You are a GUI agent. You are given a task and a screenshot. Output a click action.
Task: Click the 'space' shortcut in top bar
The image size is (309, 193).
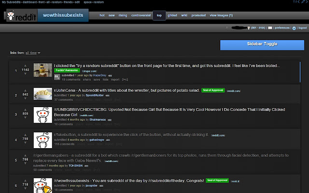point(87,2)
